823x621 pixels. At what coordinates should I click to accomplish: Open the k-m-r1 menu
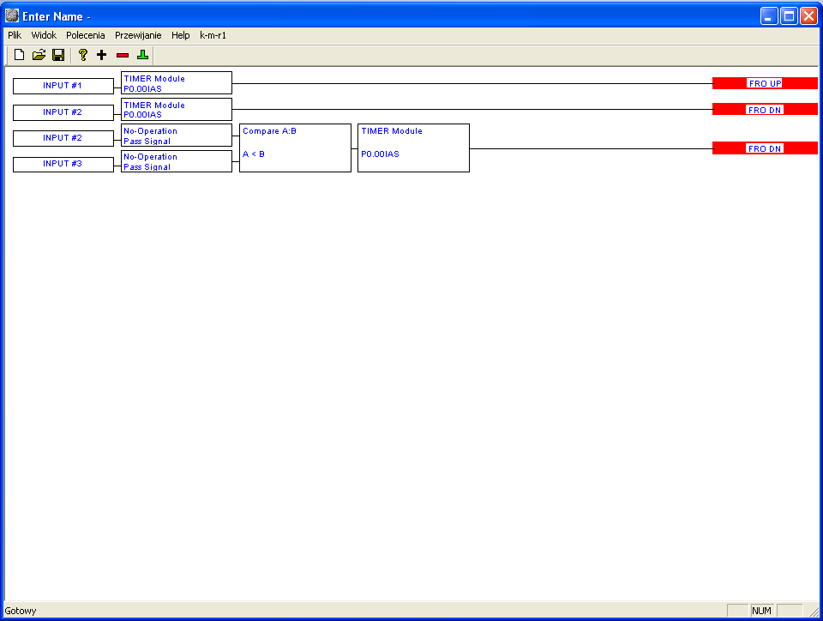click(213, 35)
